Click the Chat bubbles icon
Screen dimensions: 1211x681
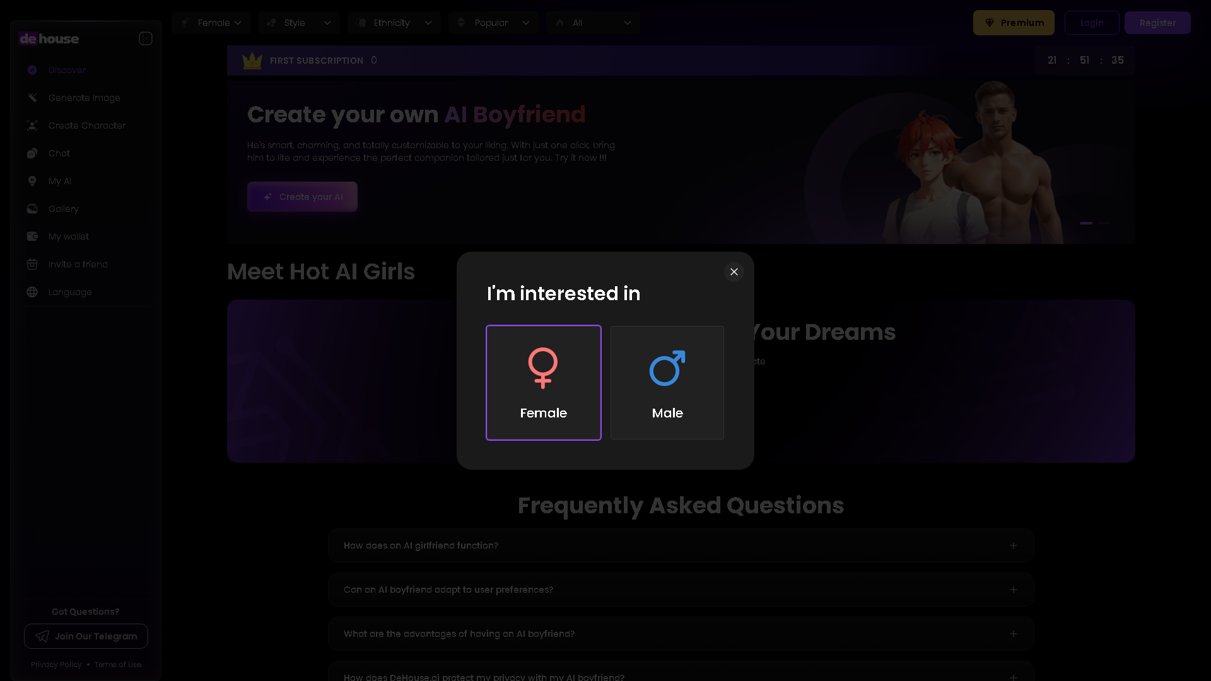tap(32, 153)
